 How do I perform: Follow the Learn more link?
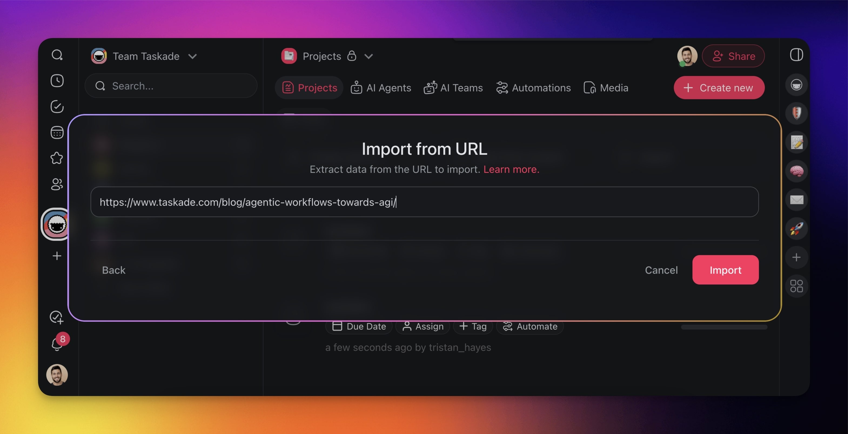coord(511,169)
